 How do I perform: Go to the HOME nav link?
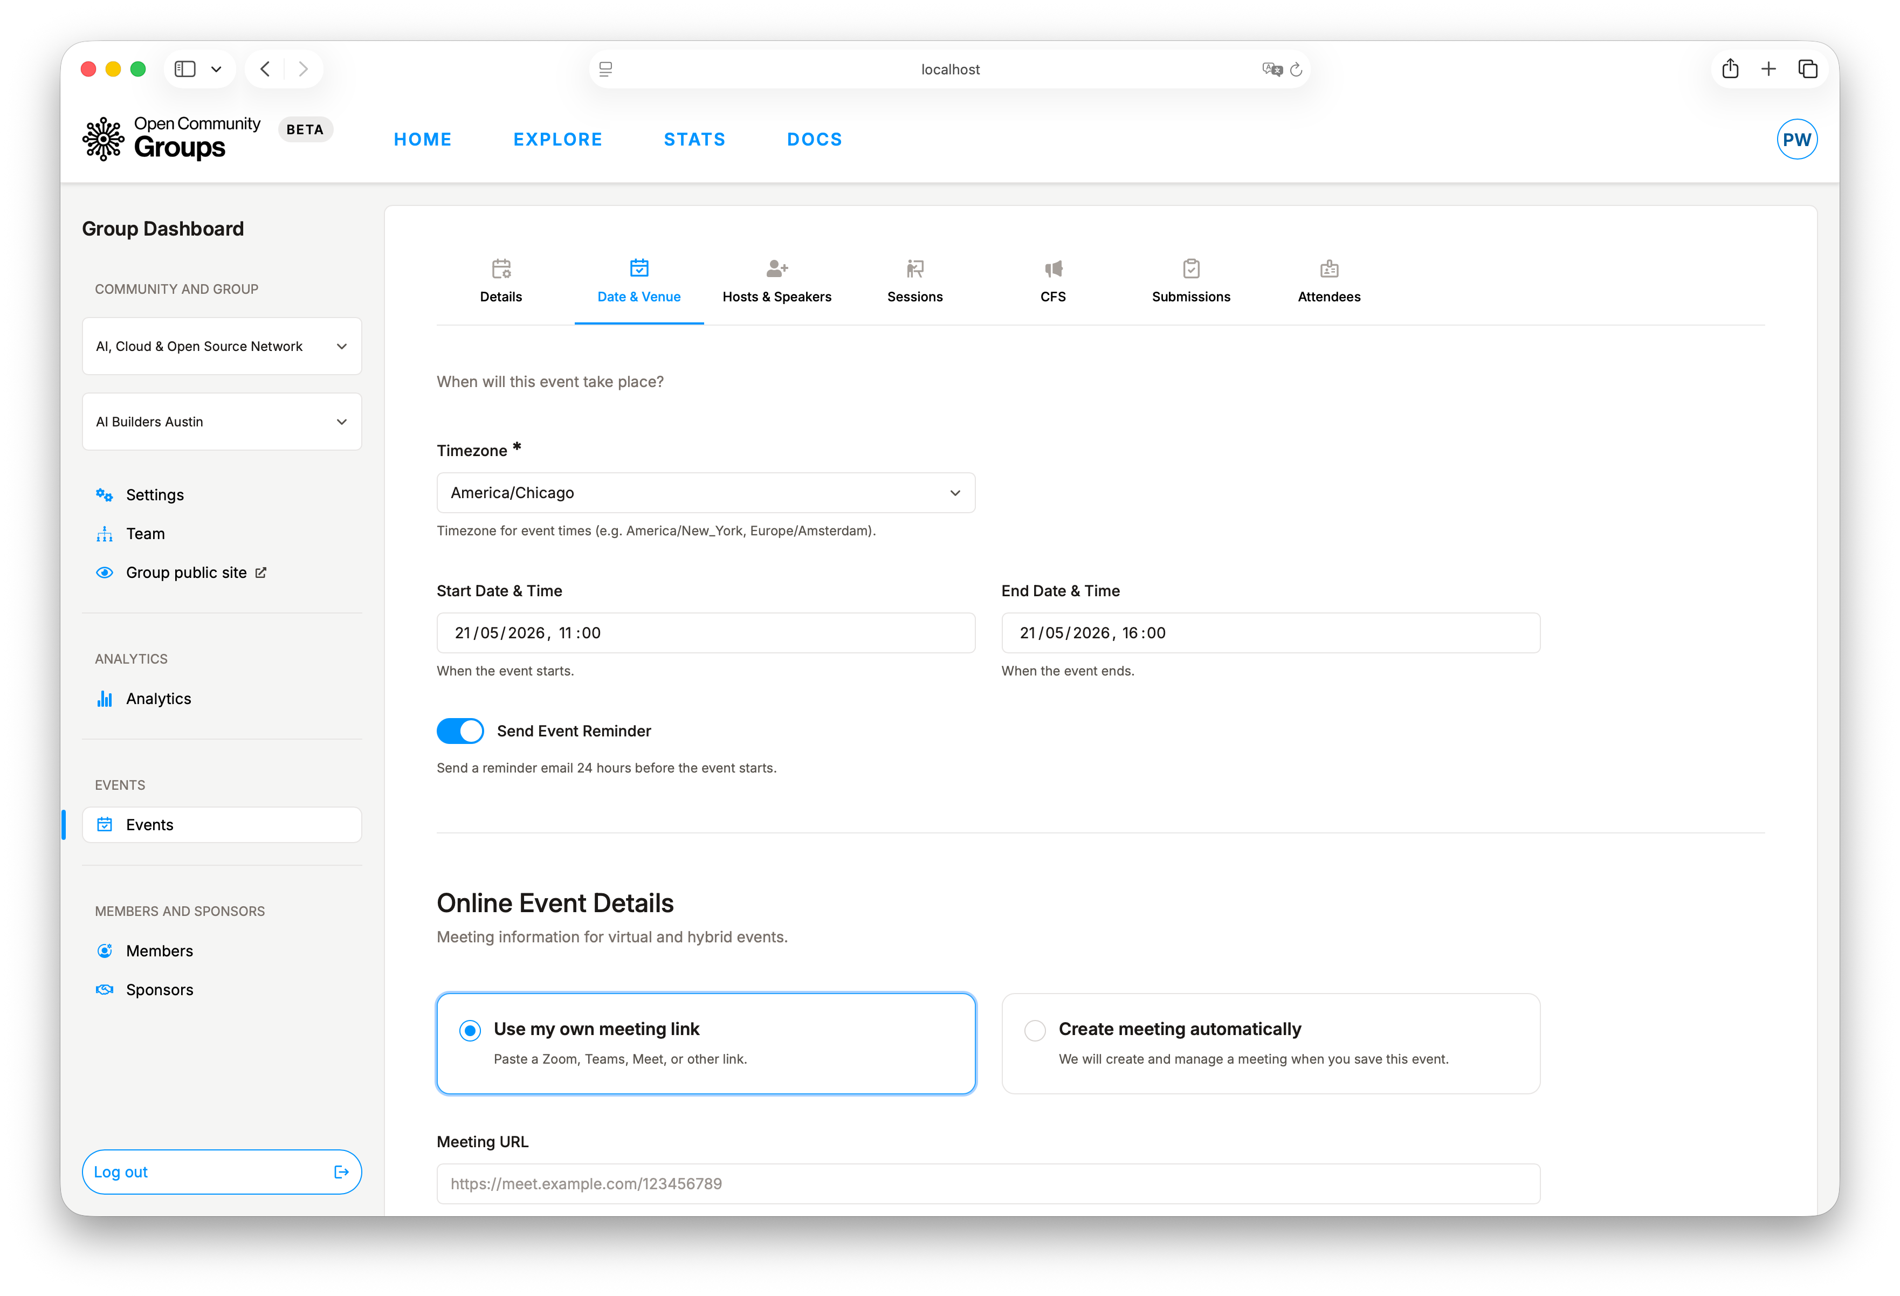423,139
